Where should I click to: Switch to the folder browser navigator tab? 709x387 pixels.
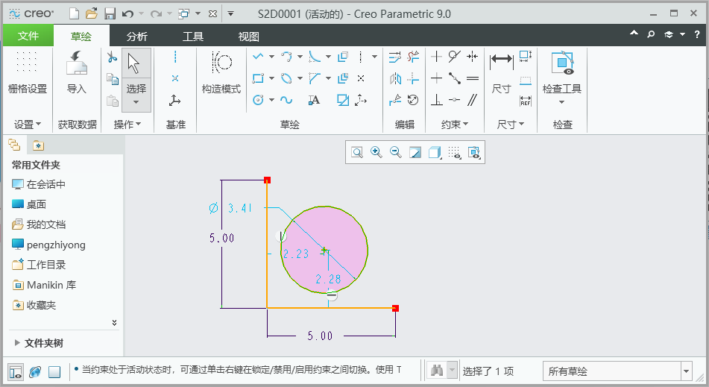coord(38,145)
